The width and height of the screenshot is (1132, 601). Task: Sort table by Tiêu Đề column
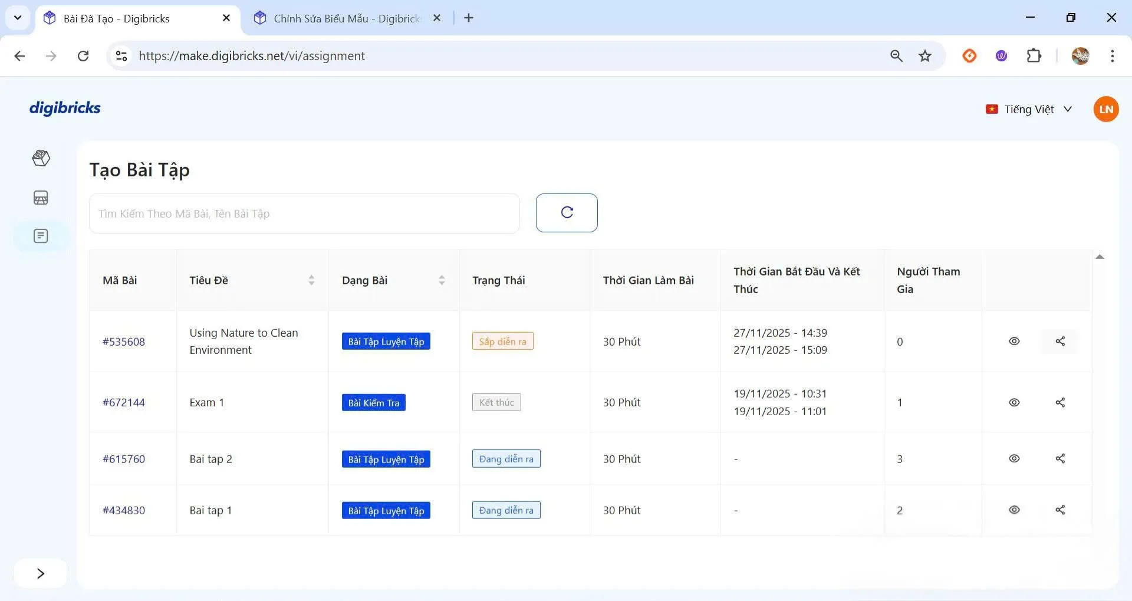point(311,280)
